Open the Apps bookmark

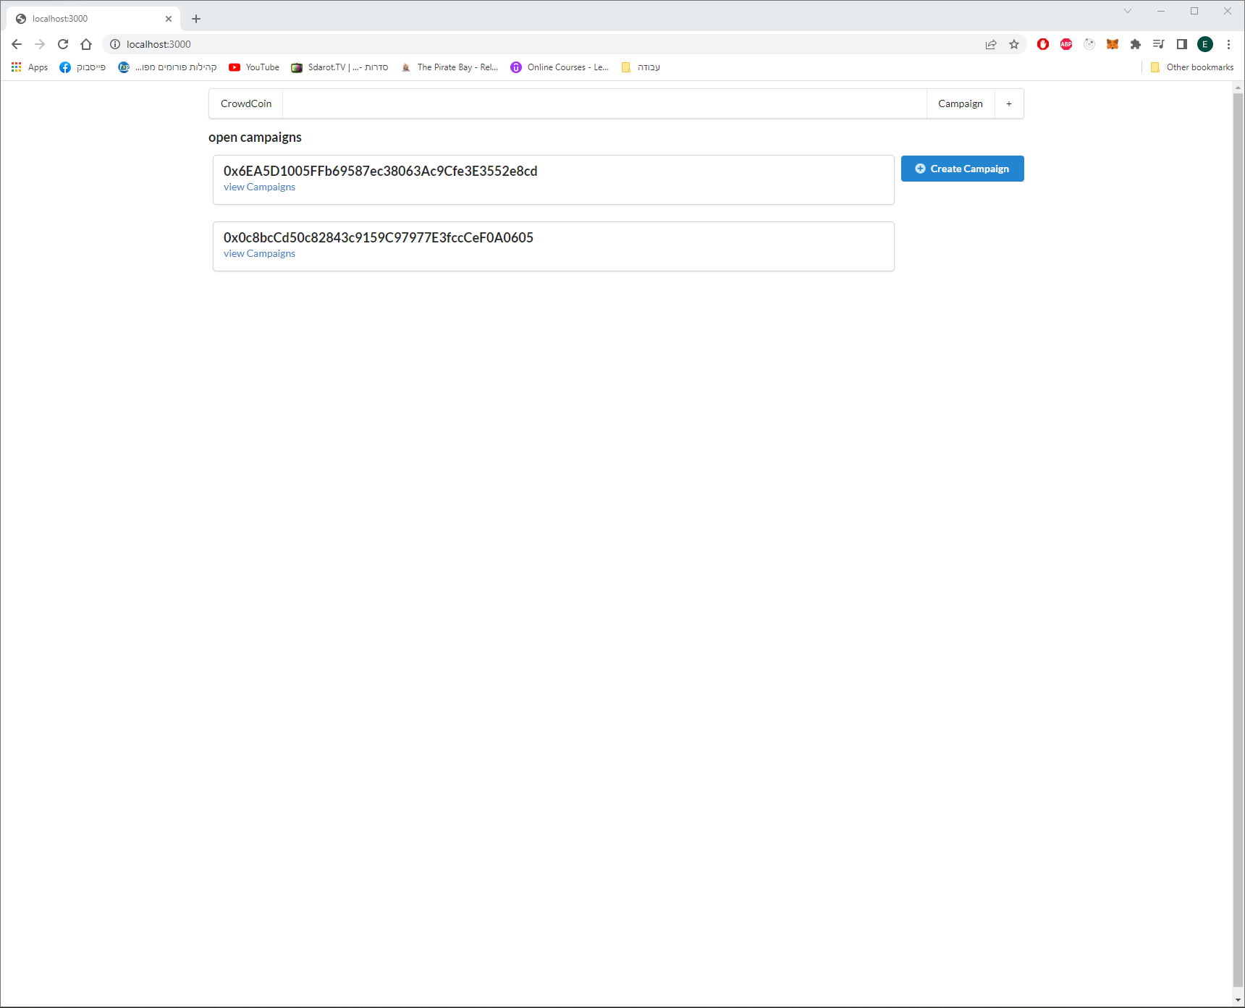30,67
